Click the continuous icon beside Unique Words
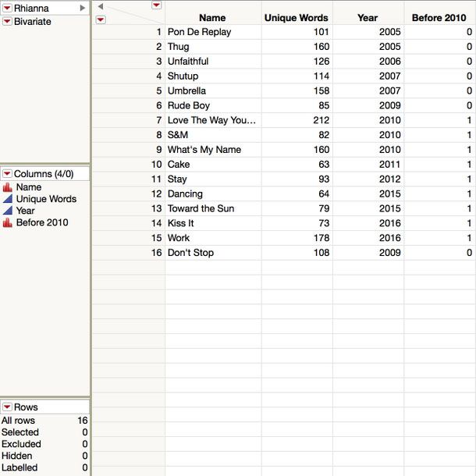The height and width of the screenshot is (476, 476). [8, 200]
